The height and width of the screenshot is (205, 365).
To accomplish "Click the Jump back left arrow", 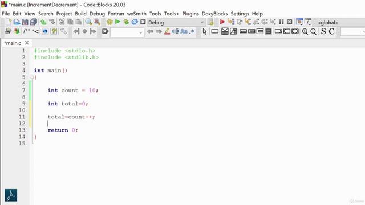I will (x=151, y=31).
